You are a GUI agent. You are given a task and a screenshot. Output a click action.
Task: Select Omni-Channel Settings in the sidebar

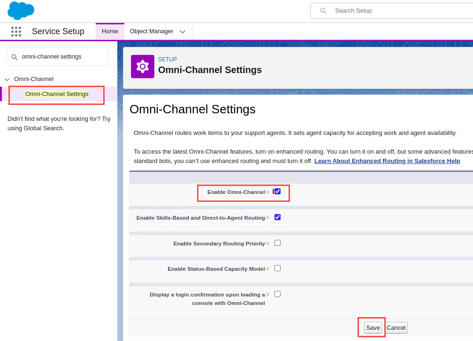[56, 94]
